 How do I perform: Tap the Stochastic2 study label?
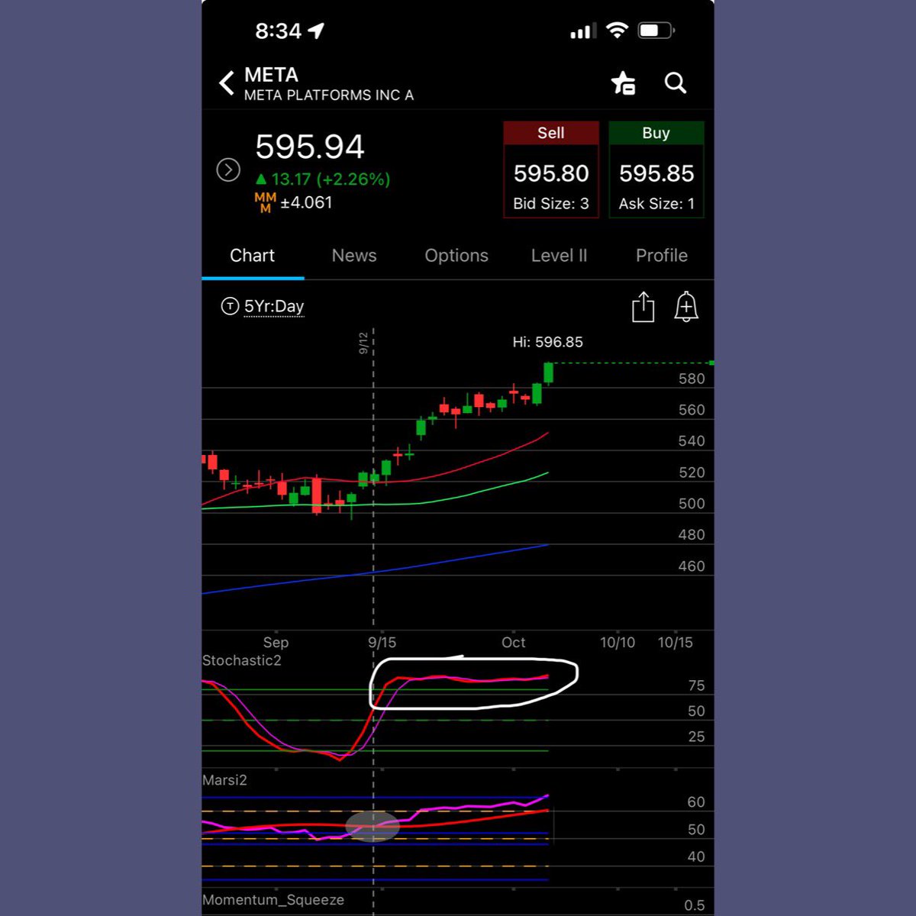coord(241,660)
